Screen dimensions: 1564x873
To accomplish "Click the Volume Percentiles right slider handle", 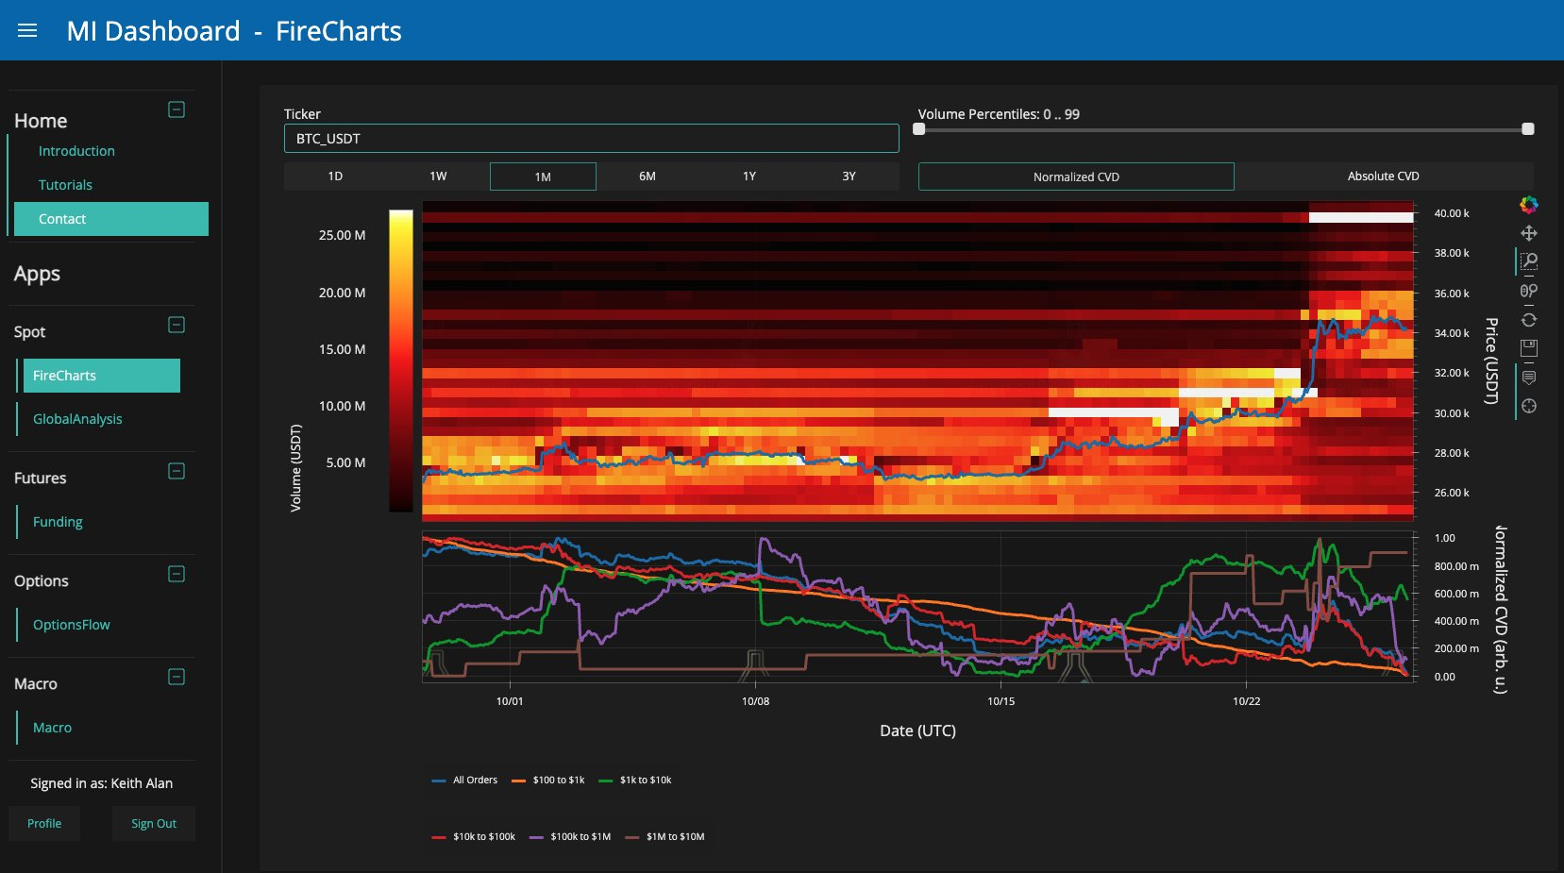I will click(1527, 129).
